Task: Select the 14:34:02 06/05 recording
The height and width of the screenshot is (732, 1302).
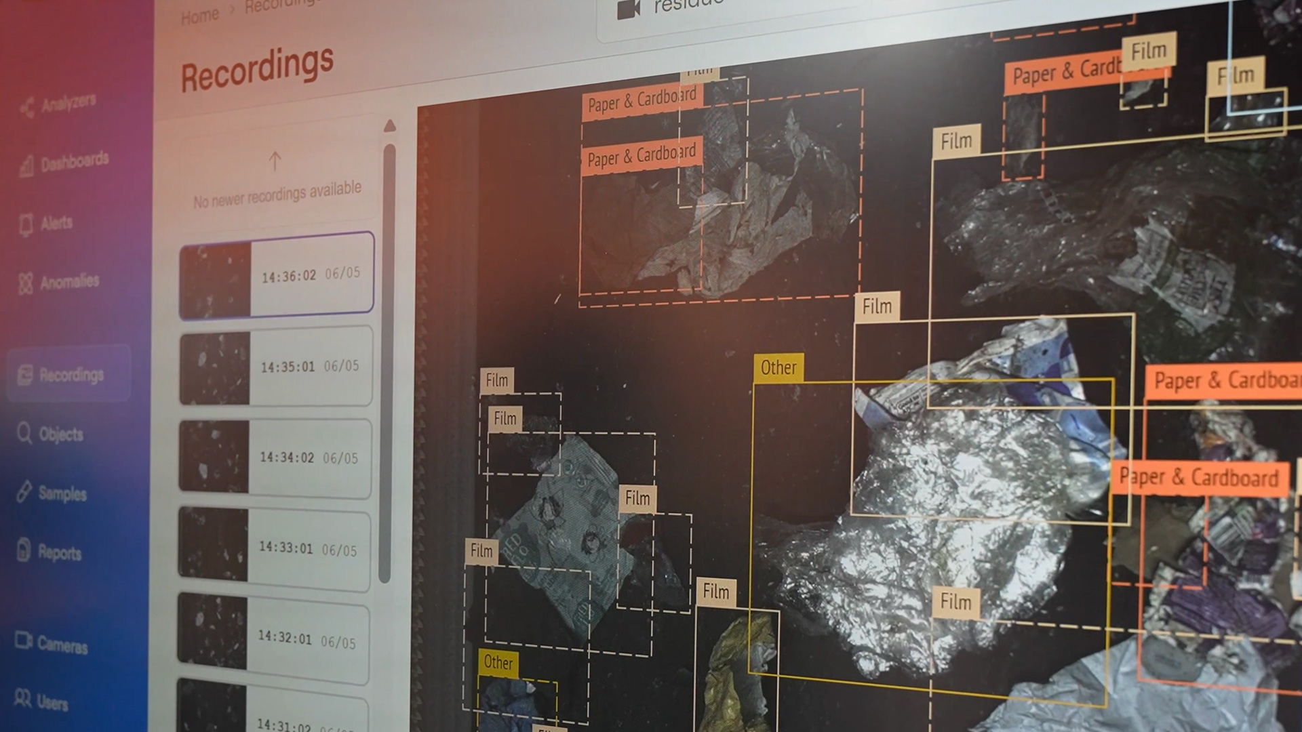Action: click(x=275, y=457)
